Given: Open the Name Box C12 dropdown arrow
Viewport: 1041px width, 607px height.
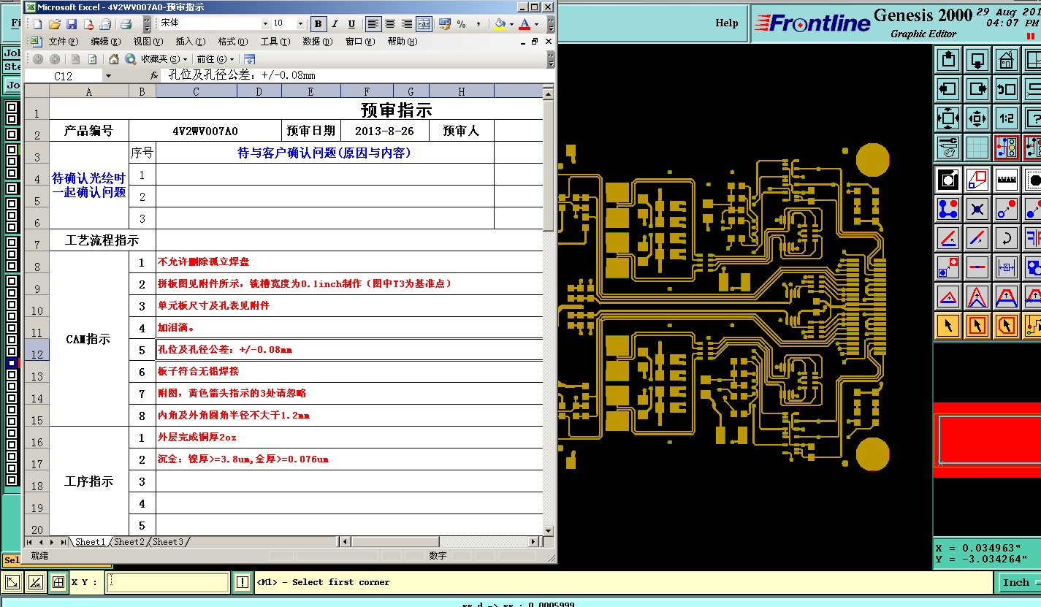Looking at the screenshot, I should (108, 76).
